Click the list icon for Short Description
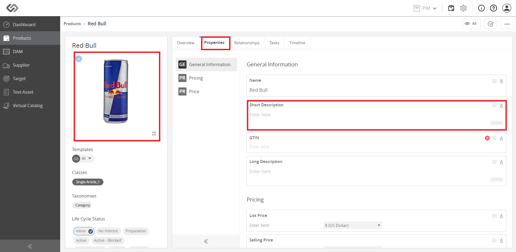The image size is (516, 252). [494, 105]
